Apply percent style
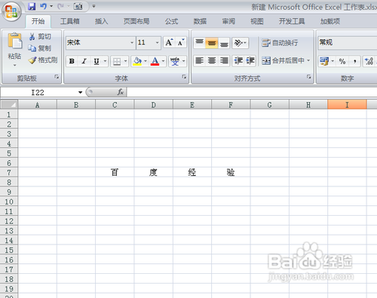 coord(342,61)
